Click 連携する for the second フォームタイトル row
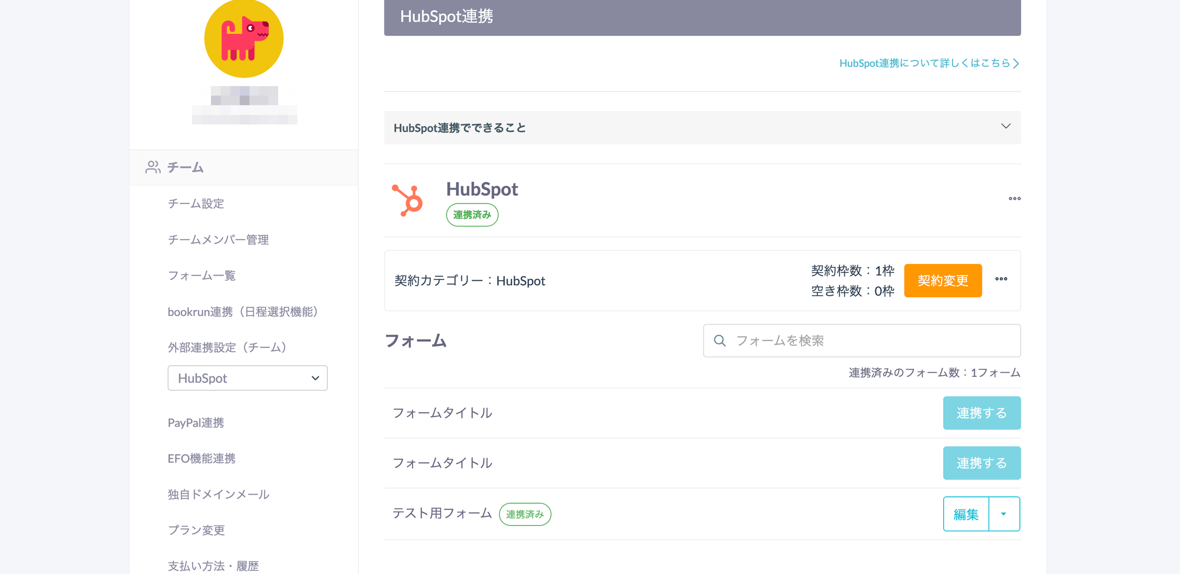The height and width of the screenshot is (574, 1180). pyautogui.click(x=982, y=463)
